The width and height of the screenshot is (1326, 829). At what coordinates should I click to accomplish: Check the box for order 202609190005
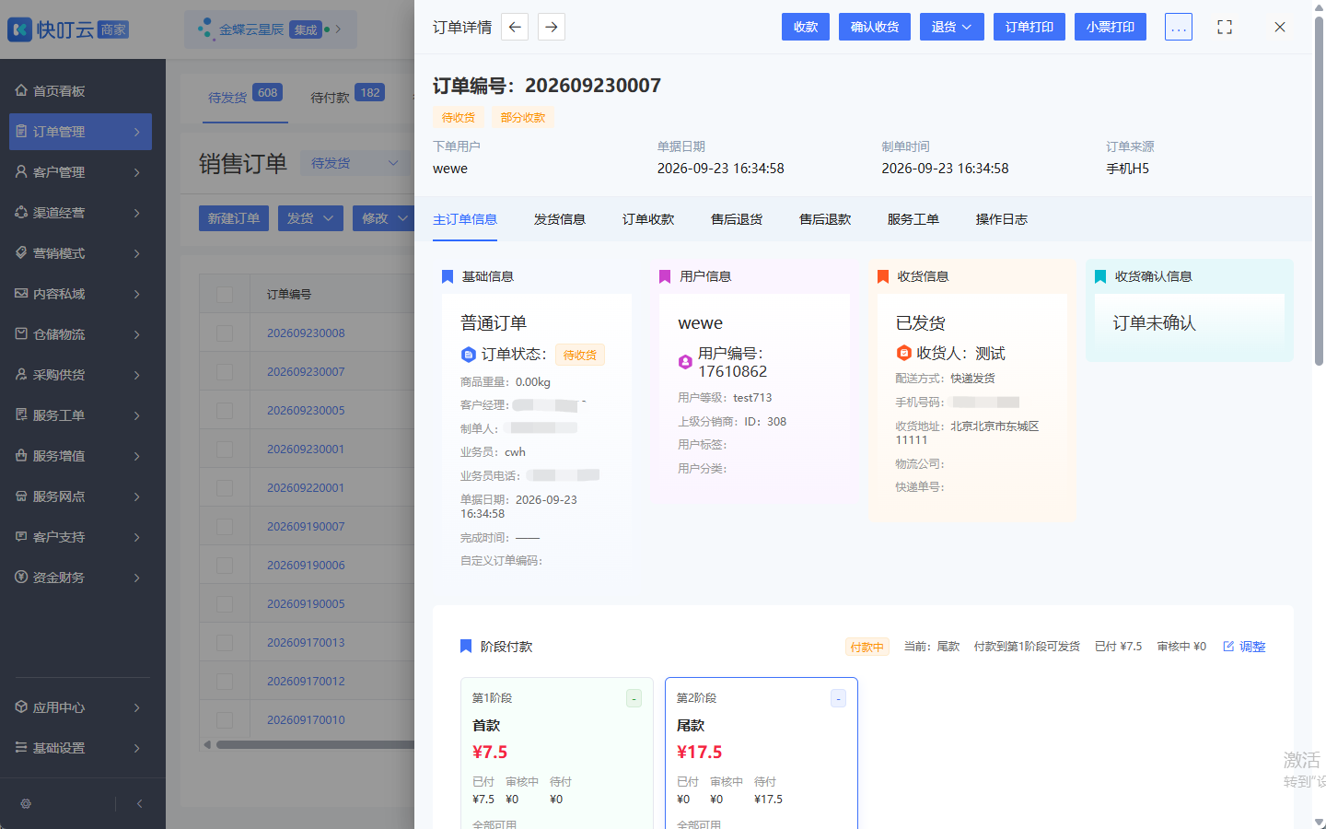tap(225, 603)
